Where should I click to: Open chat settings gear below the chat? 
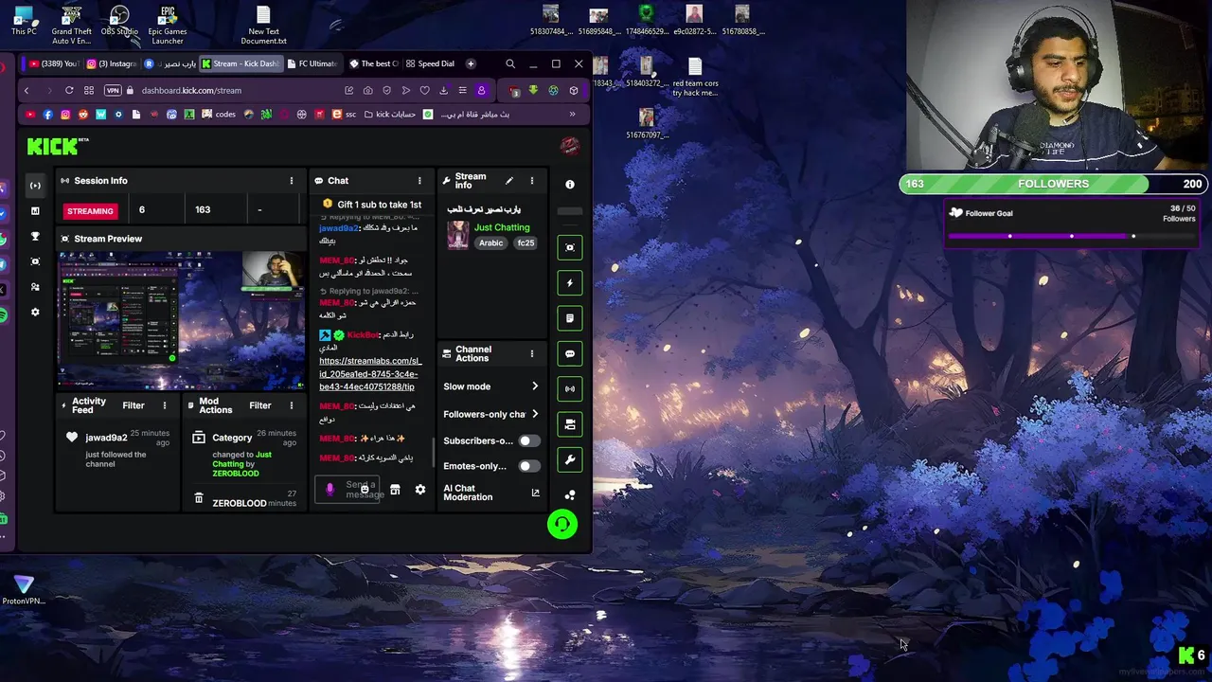(420, 490)
